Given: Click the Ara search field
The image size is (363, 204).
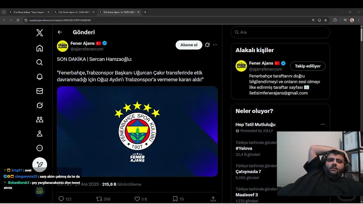Looking at the screenshot, I should click(x=280, y=32).
